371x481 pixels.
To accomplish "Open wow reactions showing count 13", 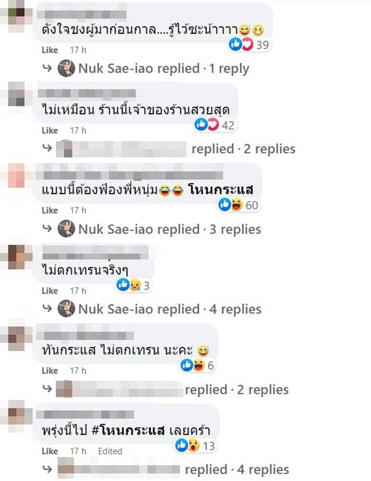I will [x=196, y=446].
